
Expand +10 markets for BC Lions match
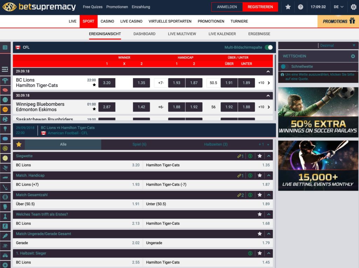264,83
